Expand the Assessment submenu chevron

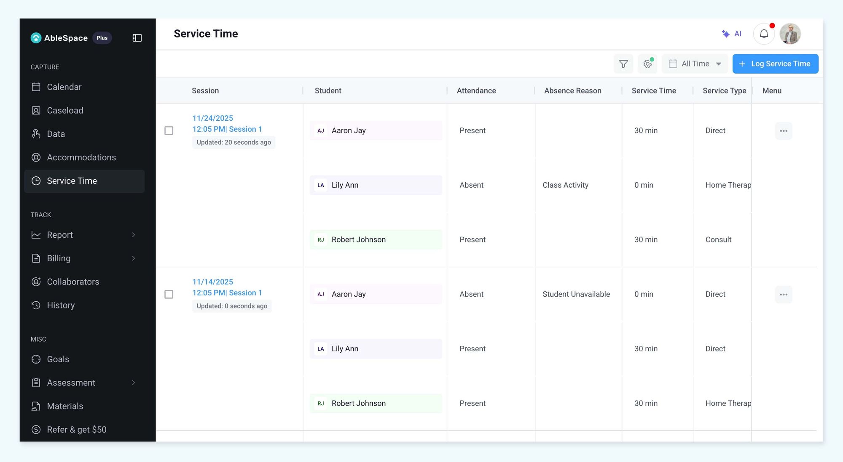(134, 383)
